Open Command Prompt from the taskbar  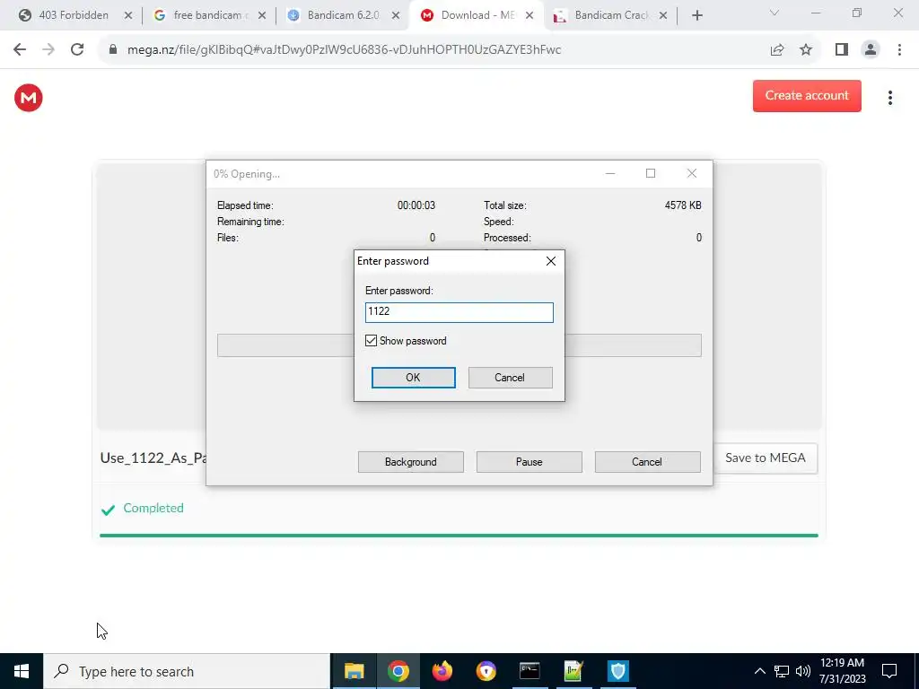530,671
